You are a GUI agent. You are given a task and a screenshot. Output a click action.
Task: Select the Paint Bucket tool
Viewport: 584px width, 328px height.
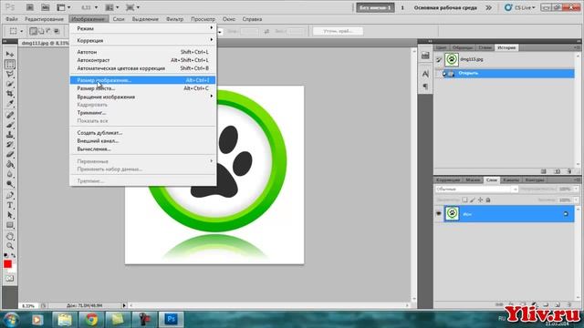point(10,164)
